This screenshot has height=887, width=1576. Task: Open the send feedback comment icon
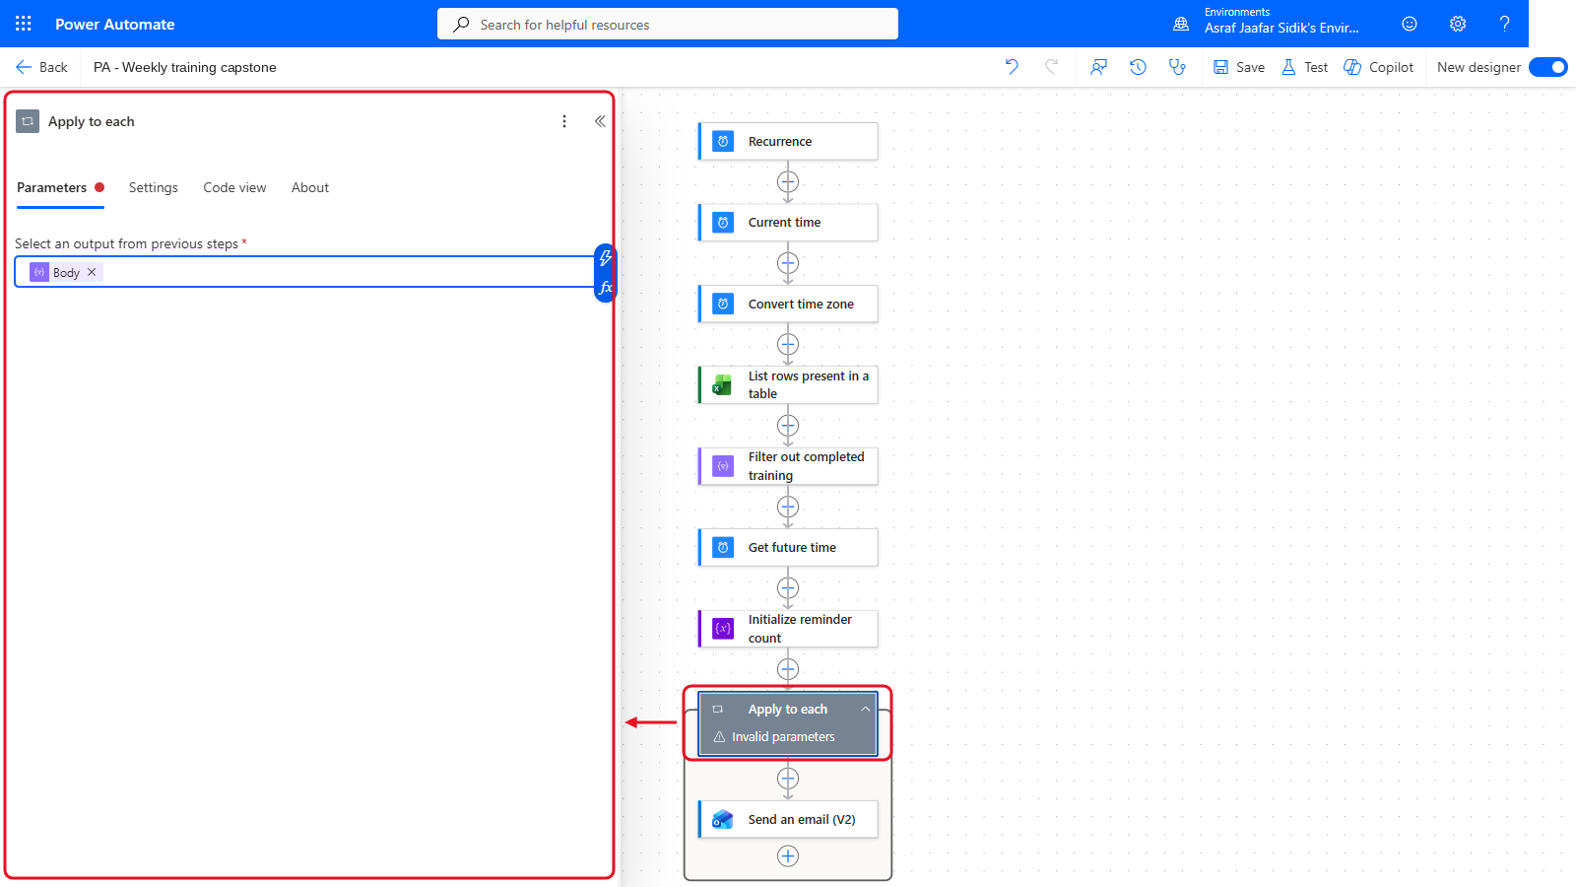pyautogui.click(x=1098, y=67)
